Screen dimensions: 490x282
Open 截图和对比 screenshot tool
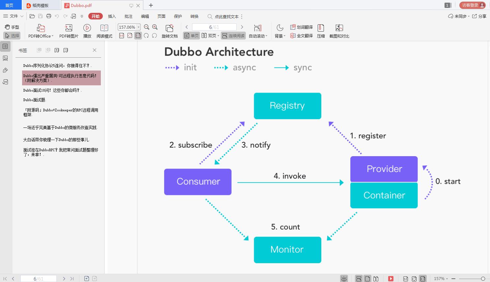[x=339, y=28]
